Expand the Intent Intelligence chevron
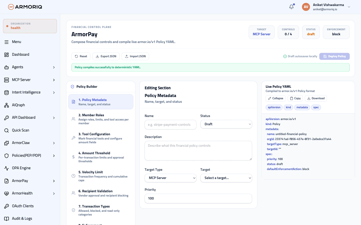 coord(54,92)
